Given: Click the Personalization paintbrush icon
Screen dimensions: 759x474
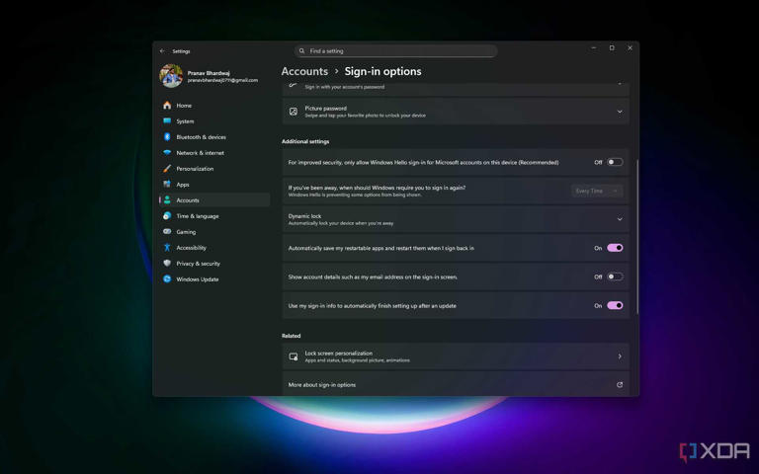Looking at the screenshot, I should point(167,168).
